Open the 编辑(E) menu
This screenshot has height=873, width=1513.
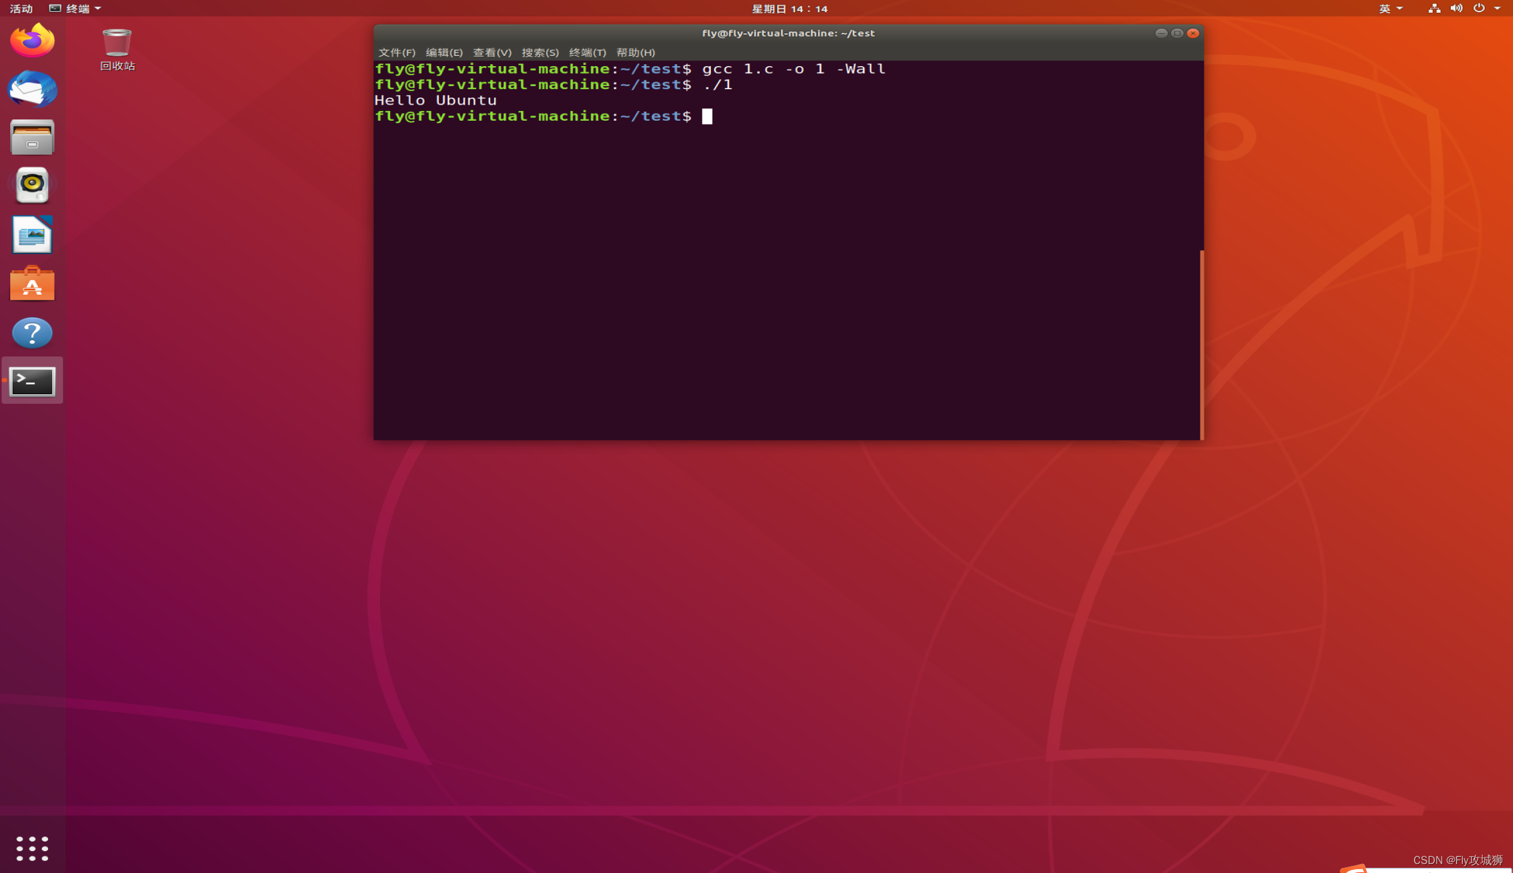(444, 53)
